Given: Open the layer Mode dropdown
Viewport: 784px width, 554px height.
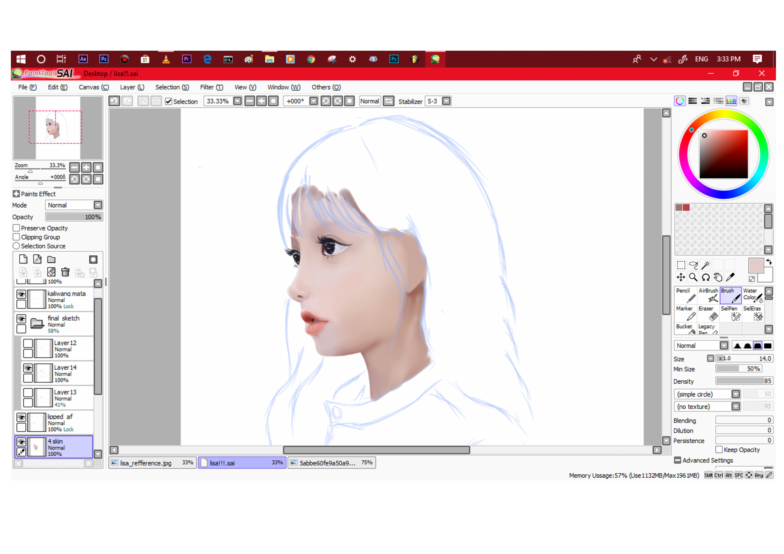Looking at the screenshot, I should pos(98,205).
